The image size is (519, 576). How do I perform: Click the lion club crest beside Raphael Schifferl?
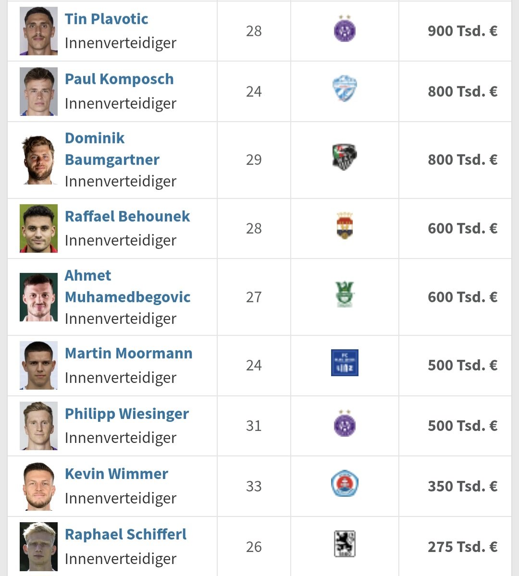pyautogui.click(x=345, y=544)
